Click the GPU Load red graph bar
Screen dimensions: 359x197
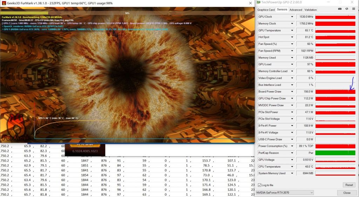(336, 64)
